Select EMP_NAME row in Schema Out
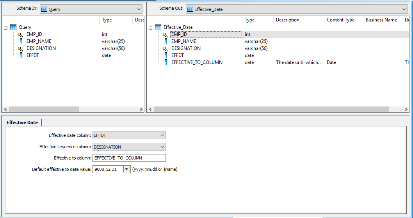 278,41
